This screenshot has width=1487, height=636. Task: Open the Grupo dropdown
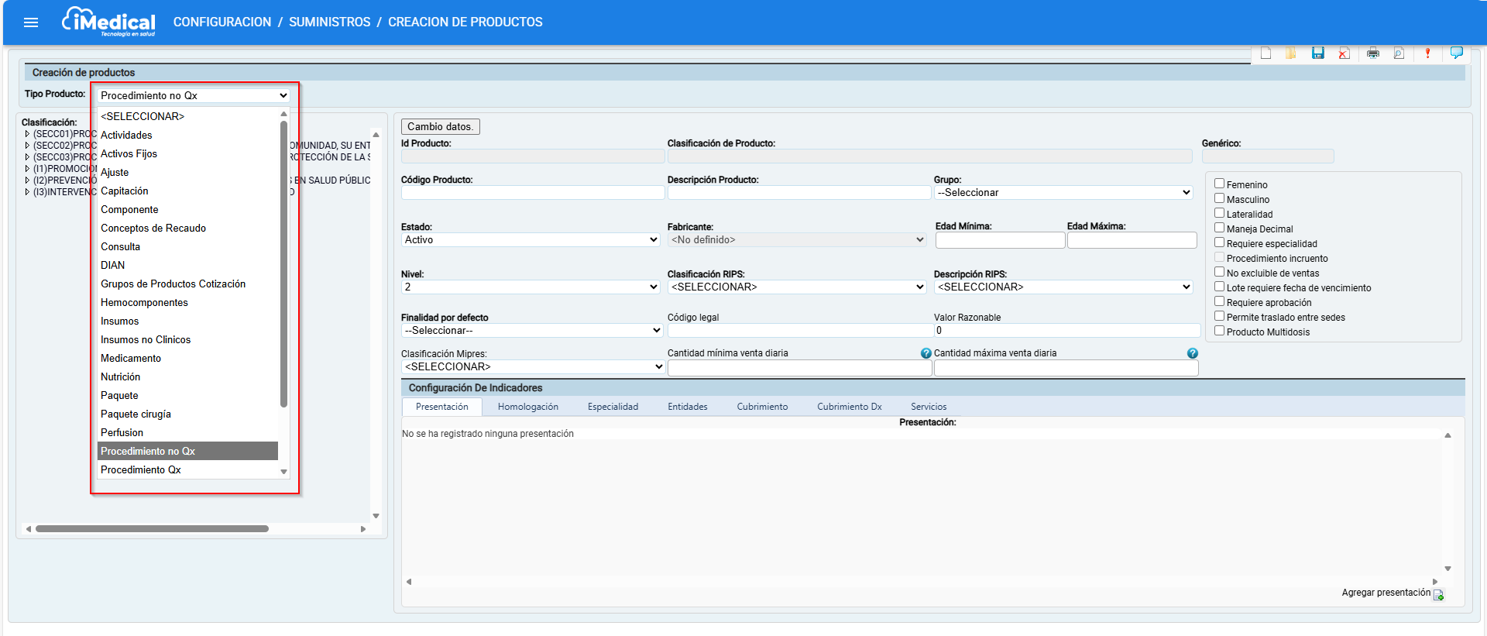click(1063, 192)
